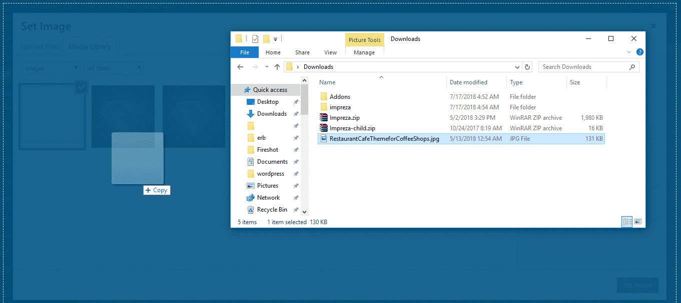Click the Forward navigation arrow
This screenshot has width=681, height=303.
tap(255, 67)
